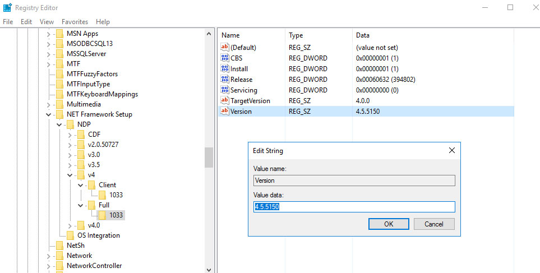Viewport: 540px width, 273px height.
Task: Click the CBS DWORD value icon
Action: point(225,58)
